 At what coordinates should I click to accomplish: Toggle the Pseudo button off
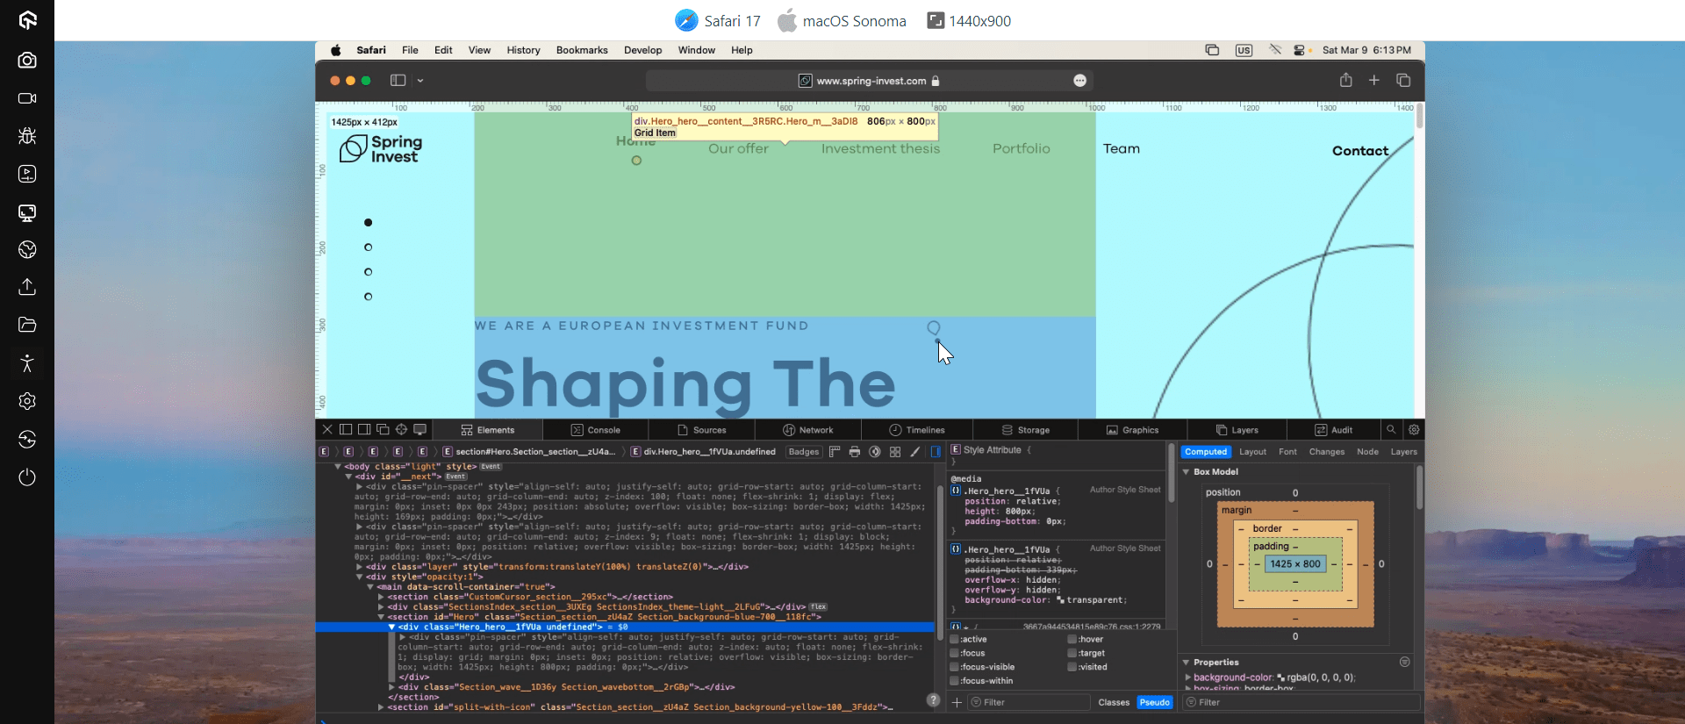tap(1154, 702)
